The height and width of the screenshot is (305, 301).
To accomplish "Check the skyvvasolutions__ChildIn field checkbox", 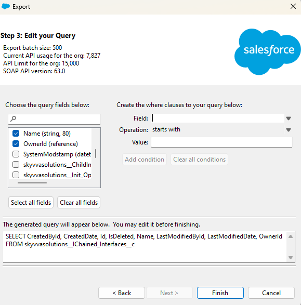I will pyautogui.click(x=16, y=165).
